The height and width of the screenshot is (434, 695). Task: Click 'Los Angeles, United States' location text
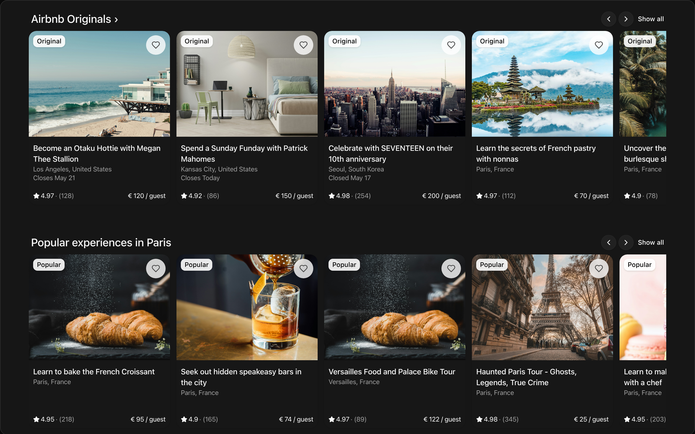72,169
